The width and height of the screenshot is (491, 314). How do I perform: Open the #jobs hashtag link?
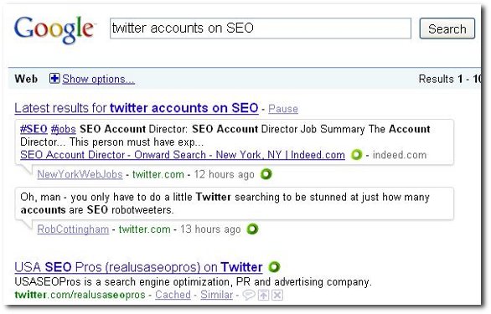64,129
